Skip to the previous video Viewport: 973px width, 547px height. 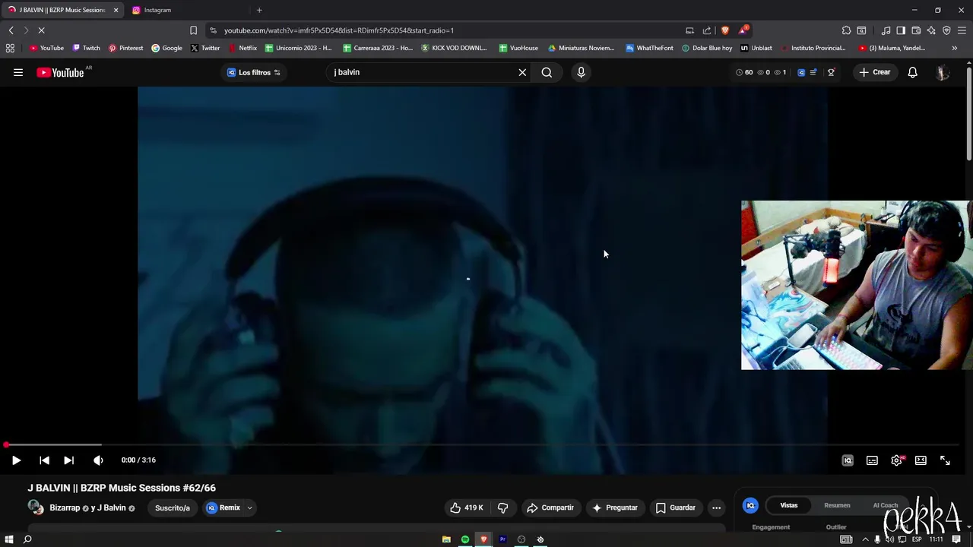(44, 460)
